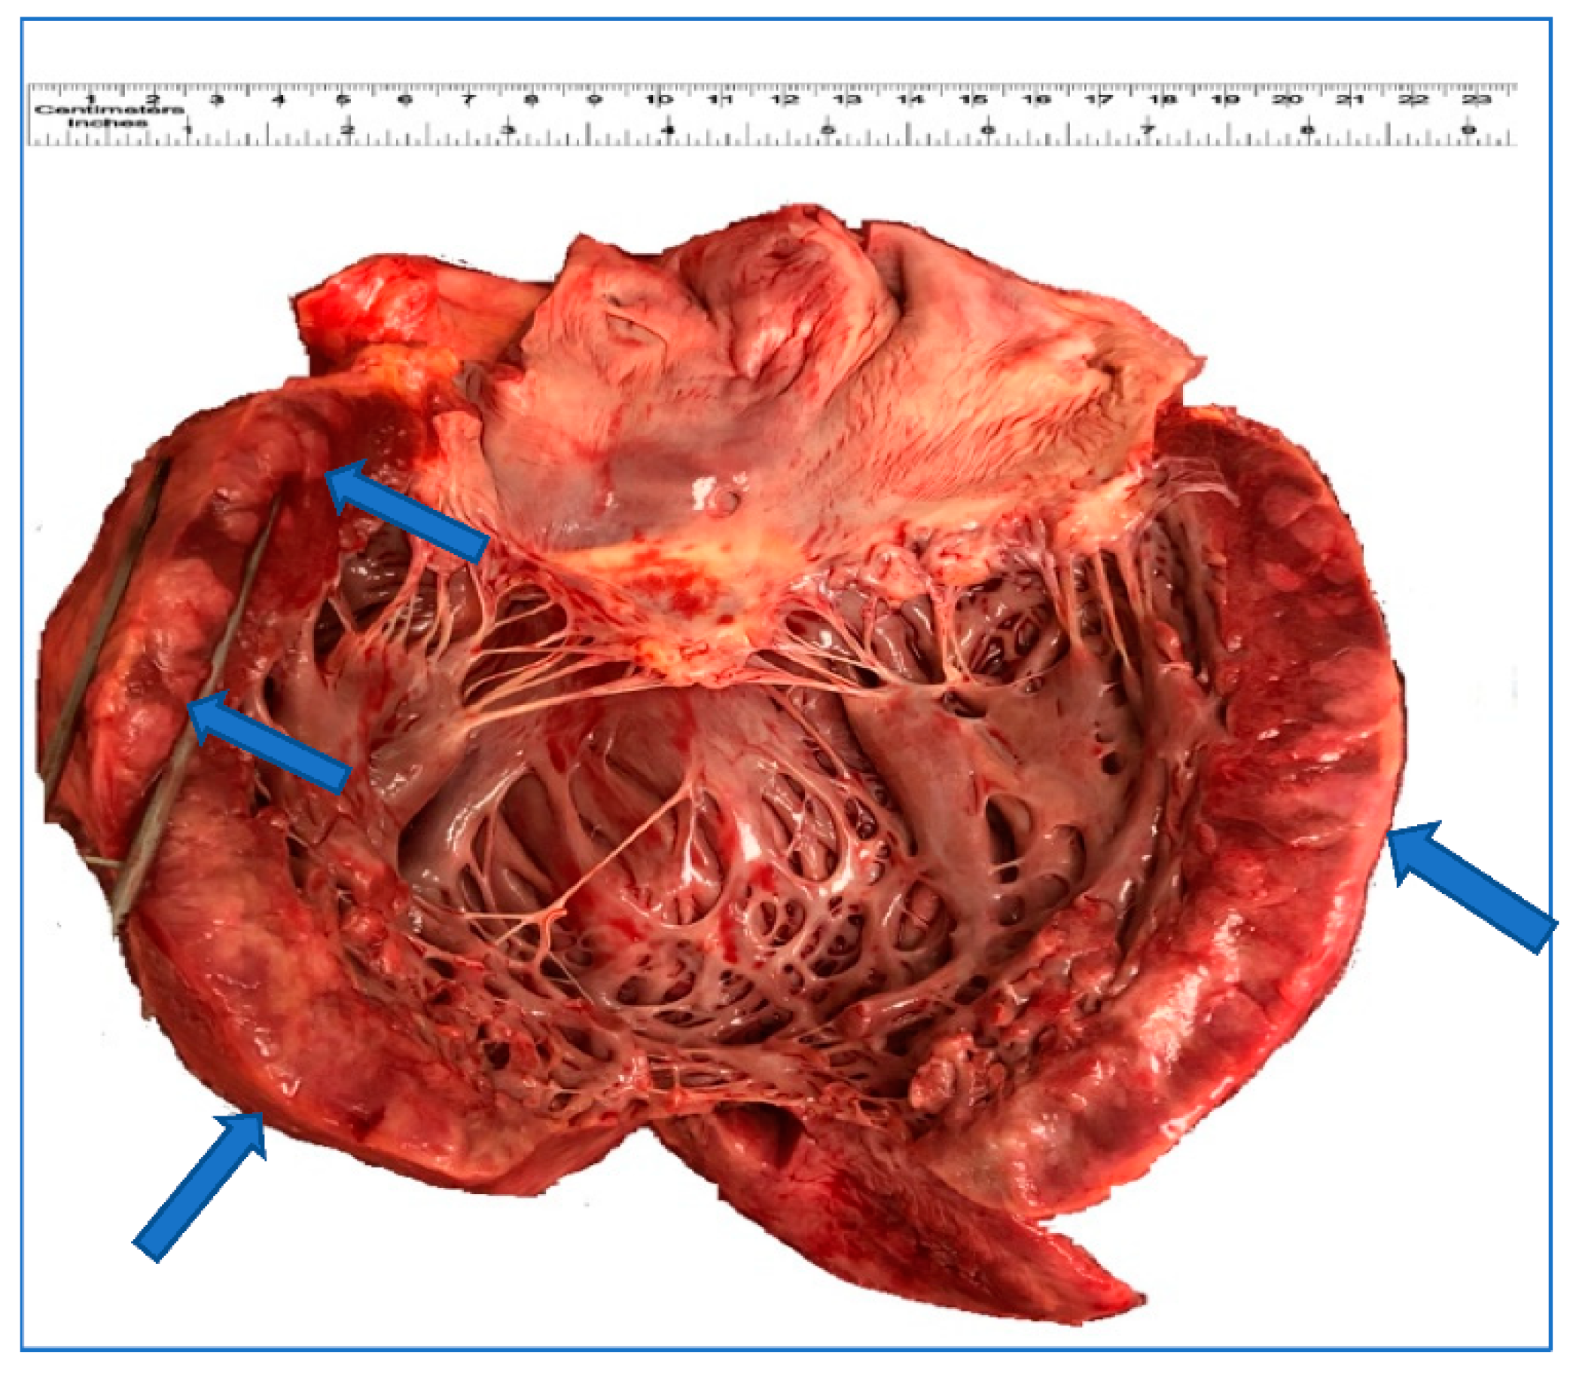Click the 23 centimeter mark on ruler
This screenshot has width=1570, height=1380.
1476,100
